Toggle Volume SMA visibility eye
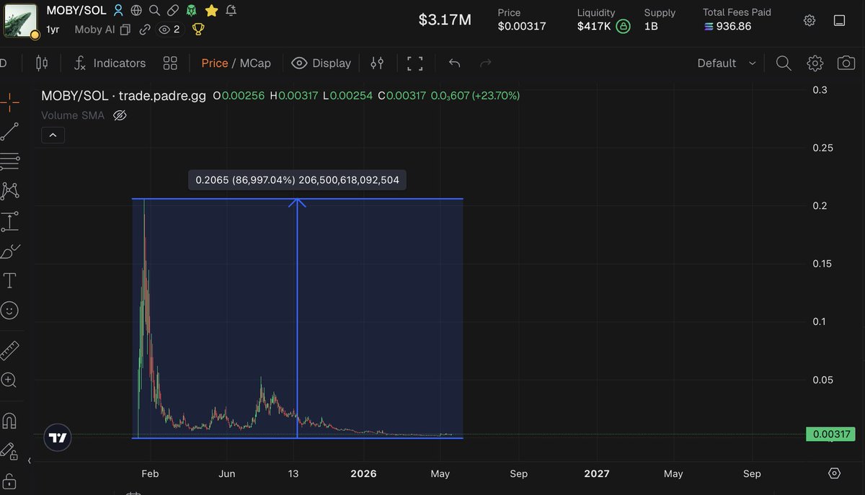Screen dimensions: 865x495 pos(120,115)
